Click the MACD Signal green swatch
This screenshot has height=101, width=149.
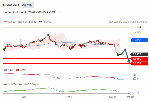tap(20, 85)
